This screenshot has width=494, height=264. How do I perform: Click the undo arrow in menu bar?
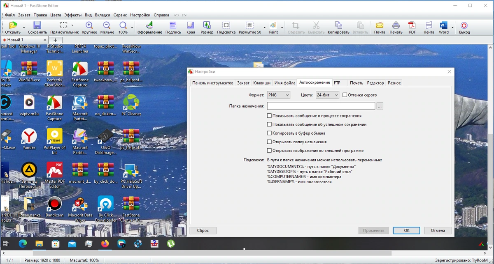[177, 15]
